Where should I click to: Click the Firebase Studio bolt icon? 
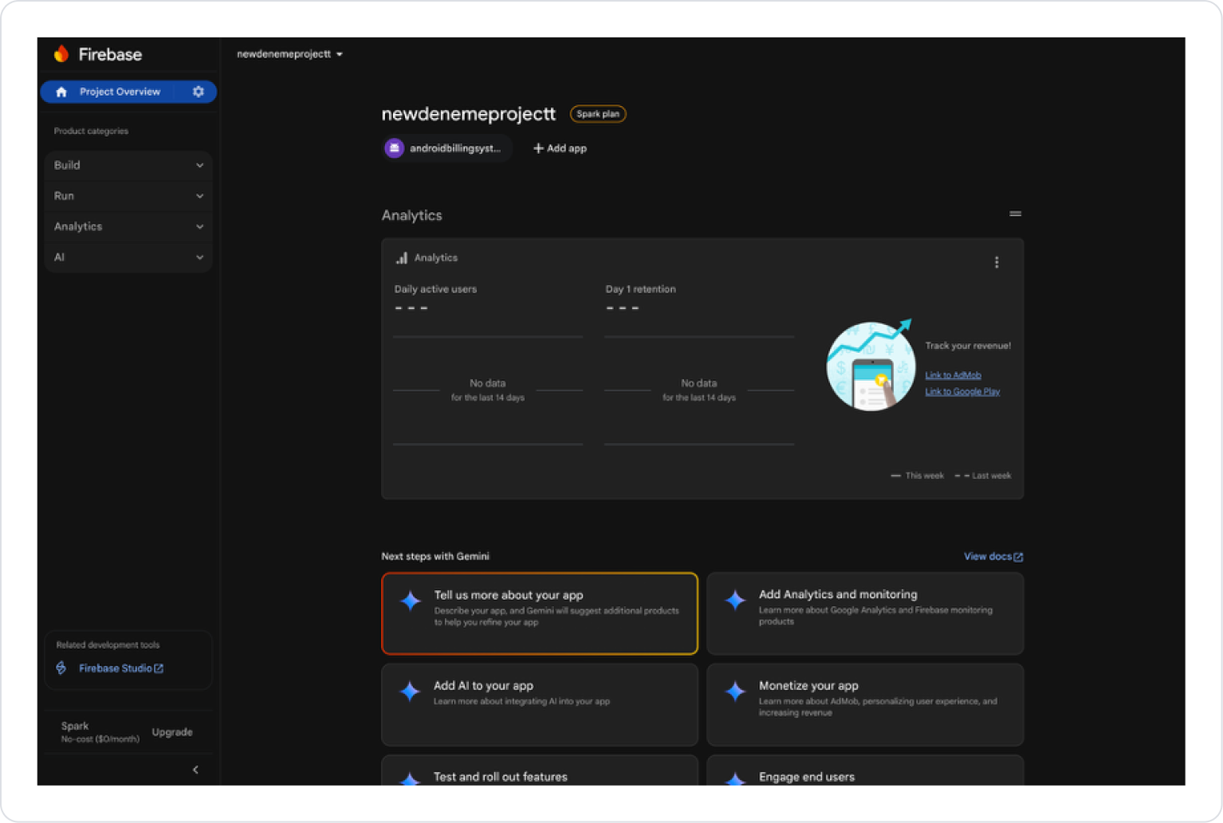(x=61, y=668)
